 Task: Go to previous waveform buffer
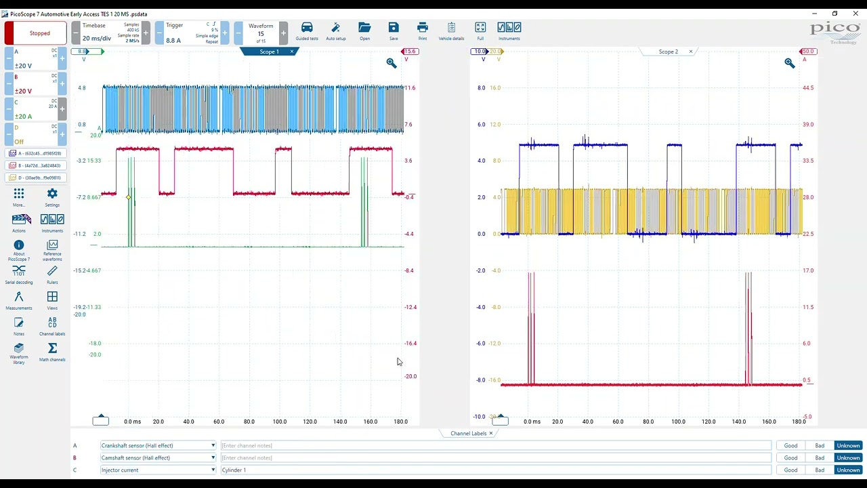tap(238, 33)
